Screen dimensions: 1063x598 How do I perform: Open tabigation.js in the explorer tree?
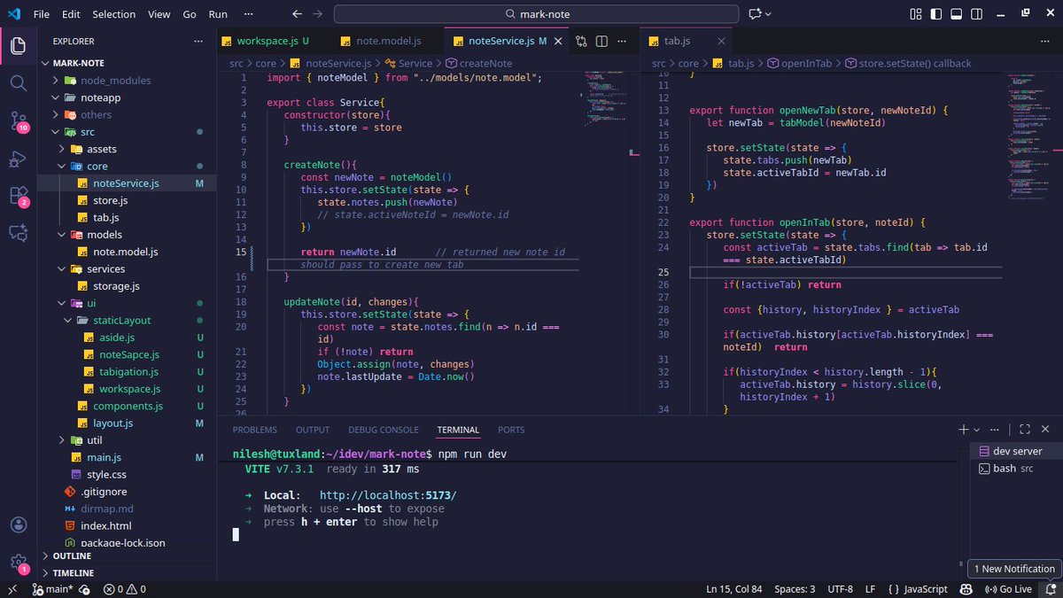127,372
